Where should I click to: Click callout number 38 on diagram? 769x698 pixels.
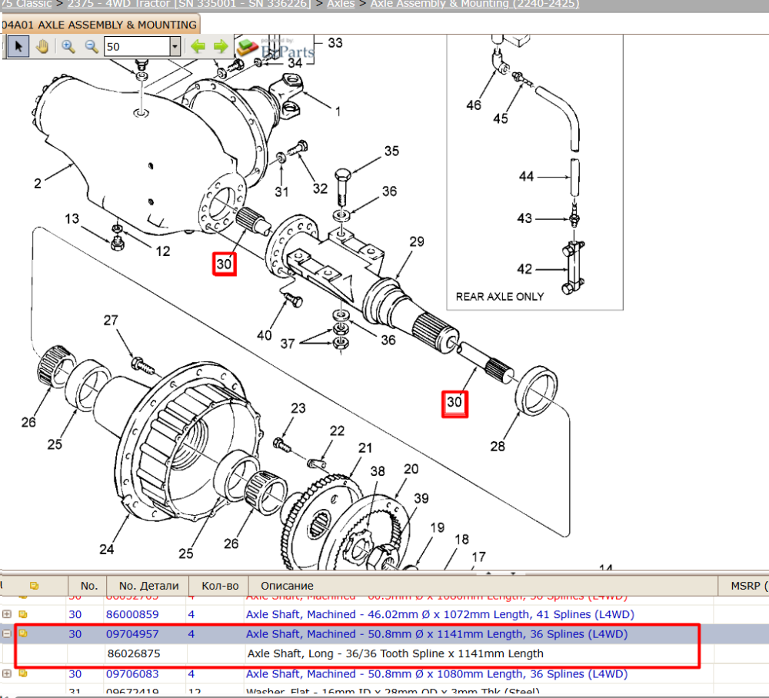tap(378, 471)
